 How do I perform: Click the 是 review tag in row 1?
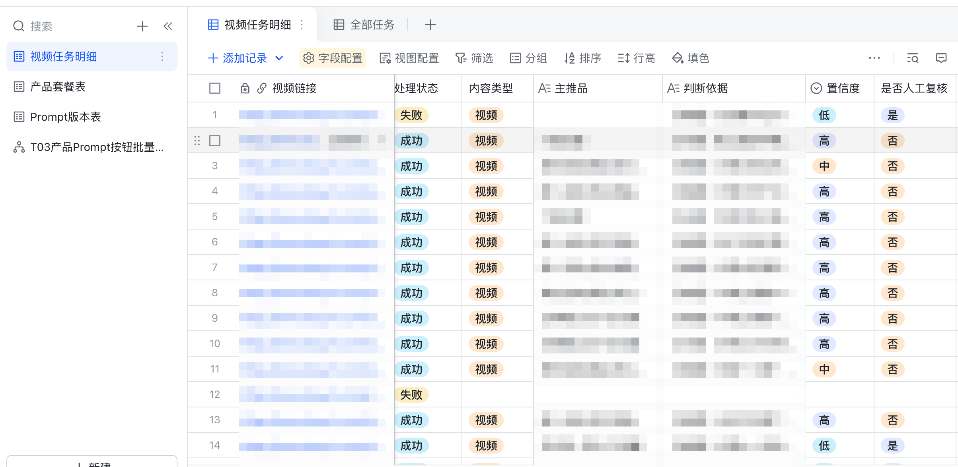coord(893,115)
